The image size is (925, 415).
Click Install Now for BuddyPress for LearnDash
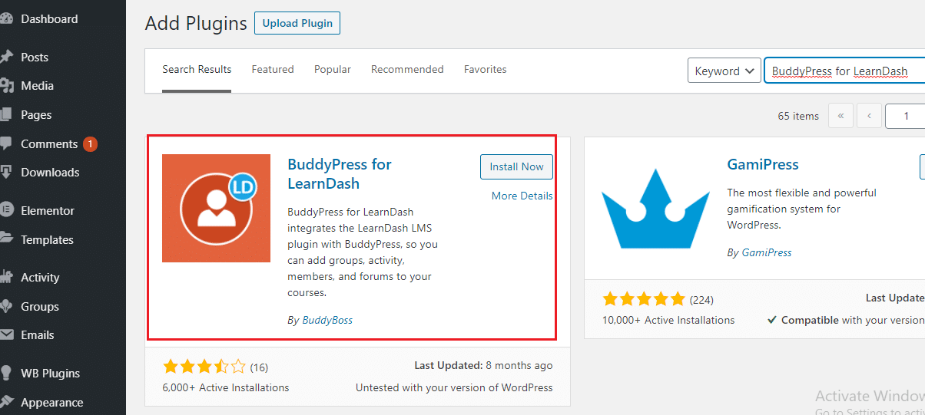click(x=516, y=166)
